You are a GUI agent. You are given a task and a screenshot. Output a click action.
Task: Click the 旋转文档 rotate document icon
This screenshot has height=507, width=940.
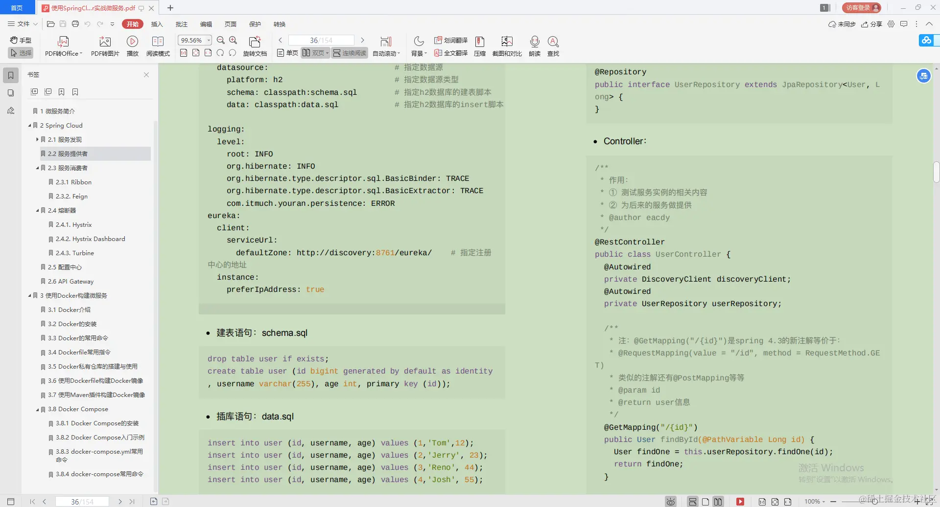click(x=255, y=46)
